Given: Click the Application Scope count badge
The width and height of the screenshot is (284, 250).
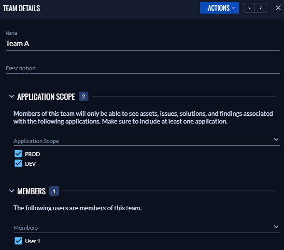Looking at the screenshot, I should click(84, 96).
